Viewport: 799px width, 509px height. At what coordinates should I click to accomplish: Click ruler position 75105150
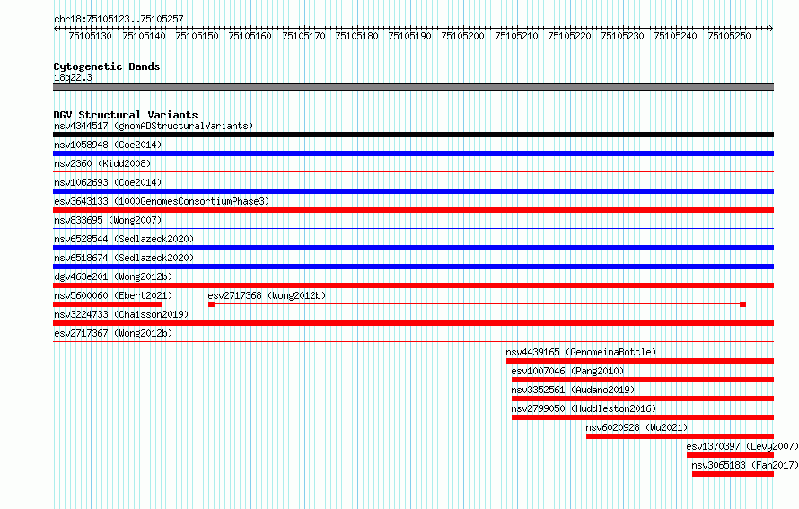(198, 36)
